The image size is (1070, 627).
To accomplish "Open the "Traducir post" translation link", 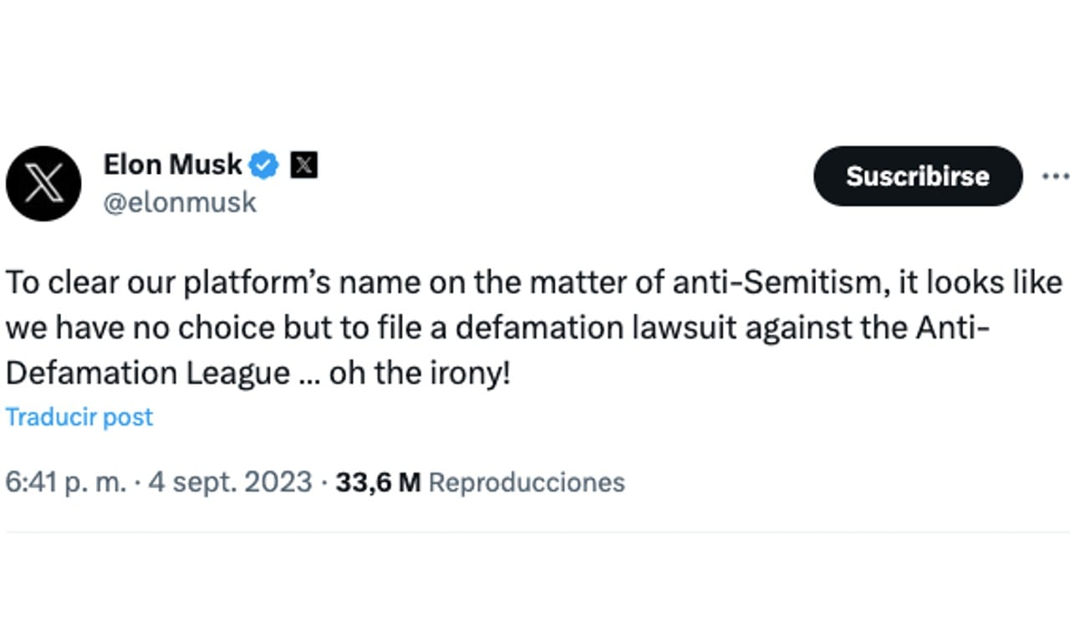I will [x=79, y=416].
